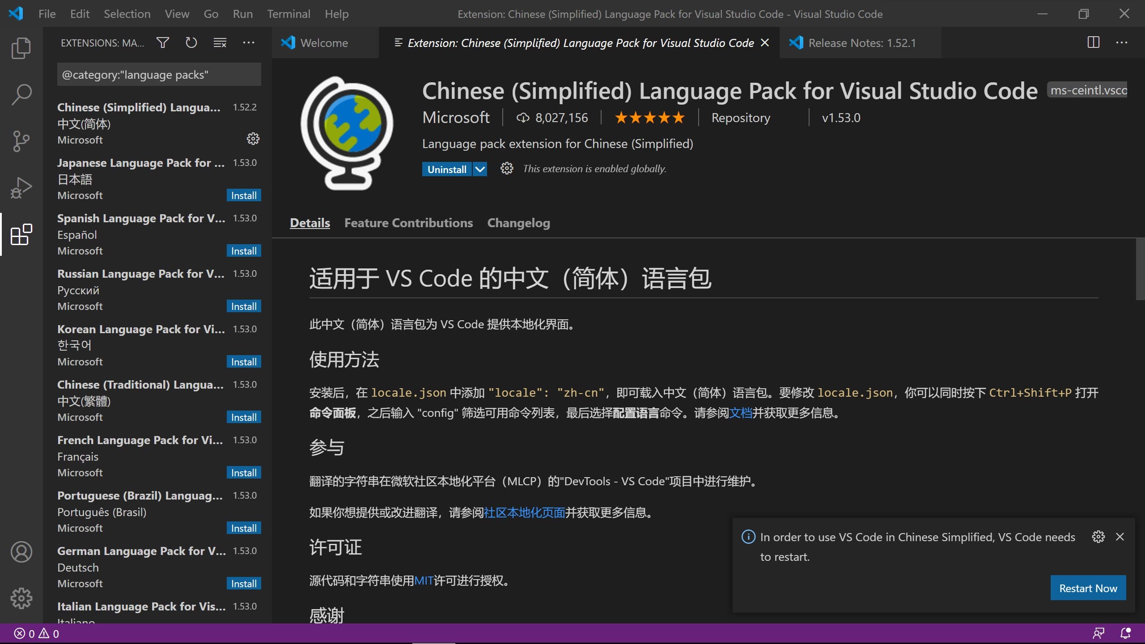This screenshot has width=1145, height=644.
Task: Click Restart Now button
Action: coord(1088,588)
